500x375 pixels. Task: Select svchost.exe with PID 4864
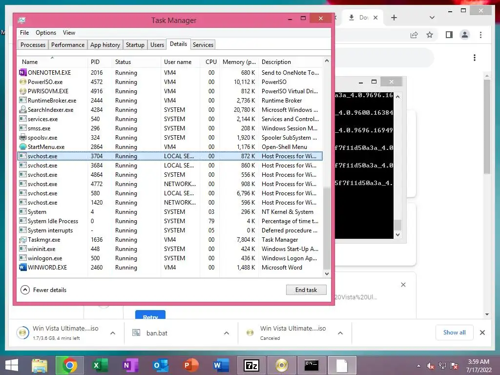pyautogui.click(x=170, y=174)
